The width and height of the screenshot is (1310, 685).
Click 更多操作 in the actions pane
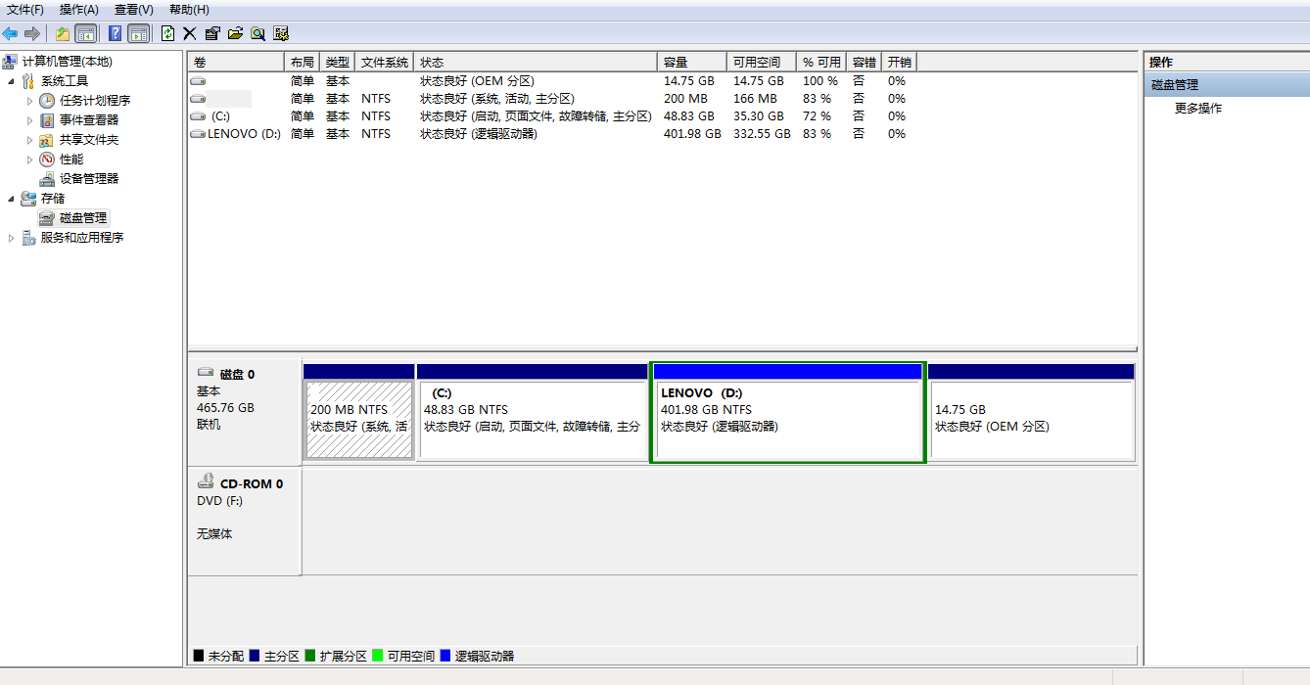point(1198,109)
